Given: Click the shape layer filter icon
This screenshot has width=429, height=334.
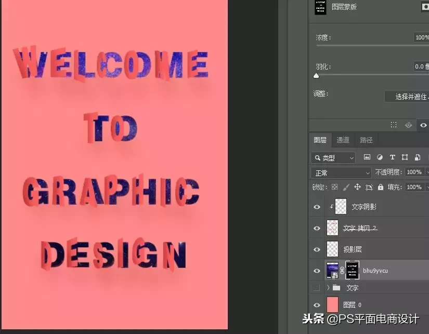Looking at the screenshot, I should click(x=405, y=157).
